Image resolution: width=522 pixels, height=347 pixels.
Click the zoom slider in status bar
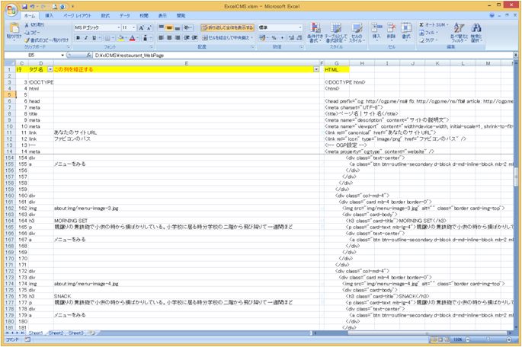[488, 339]
